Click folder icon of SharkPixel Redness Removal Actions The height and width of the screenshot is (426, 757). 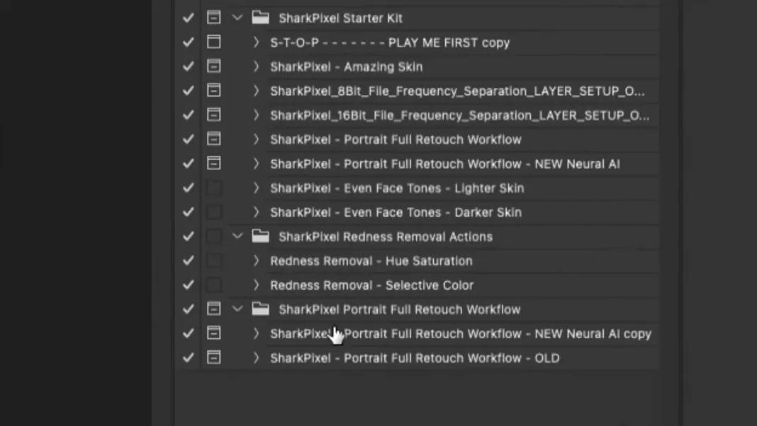click(260, 236)
